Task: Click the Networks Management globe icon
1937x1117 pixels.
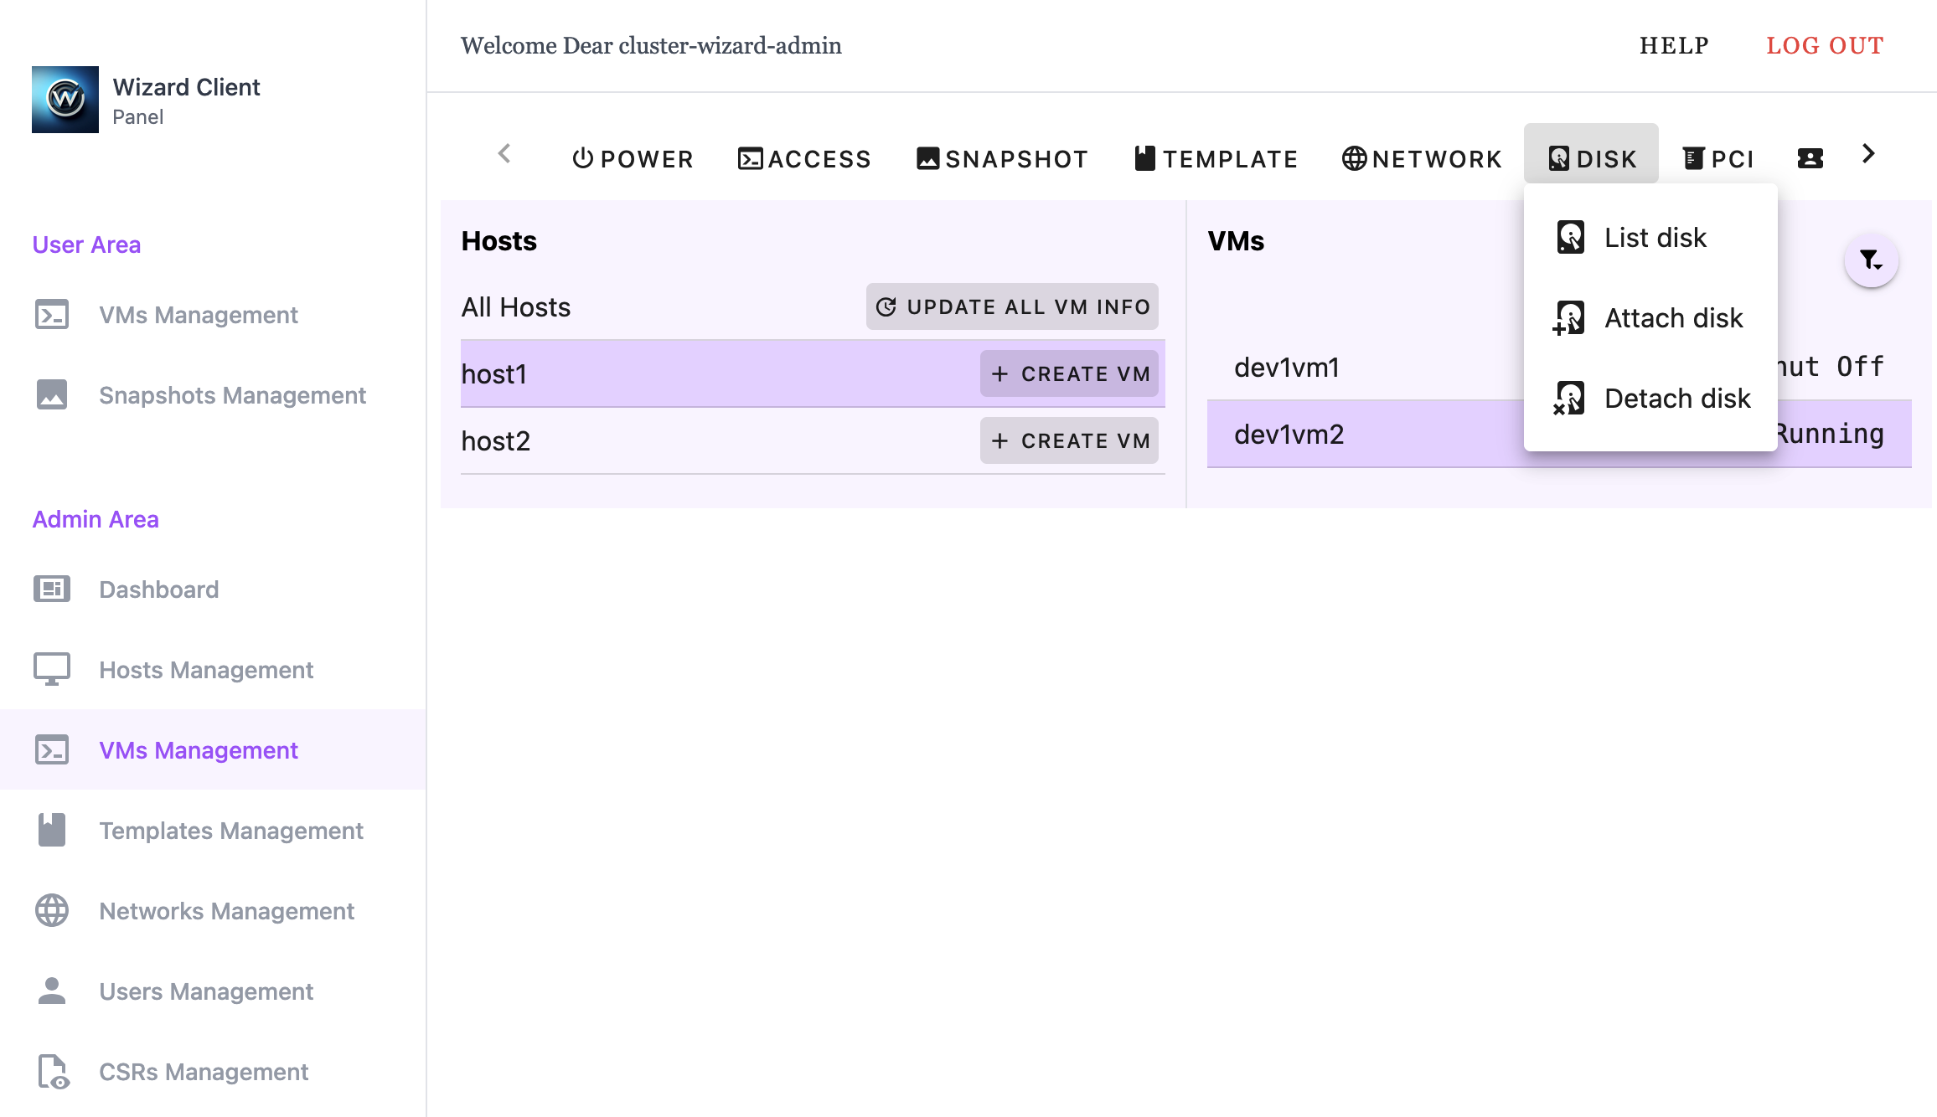Action: (52, 911)
